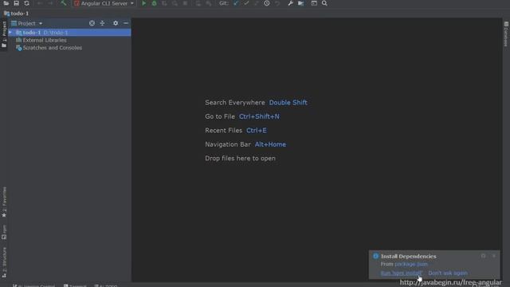Click the Ctrl+Shift+N shortcut text
The width and height of the screenshot is (510, 287).
pos(259,116)
